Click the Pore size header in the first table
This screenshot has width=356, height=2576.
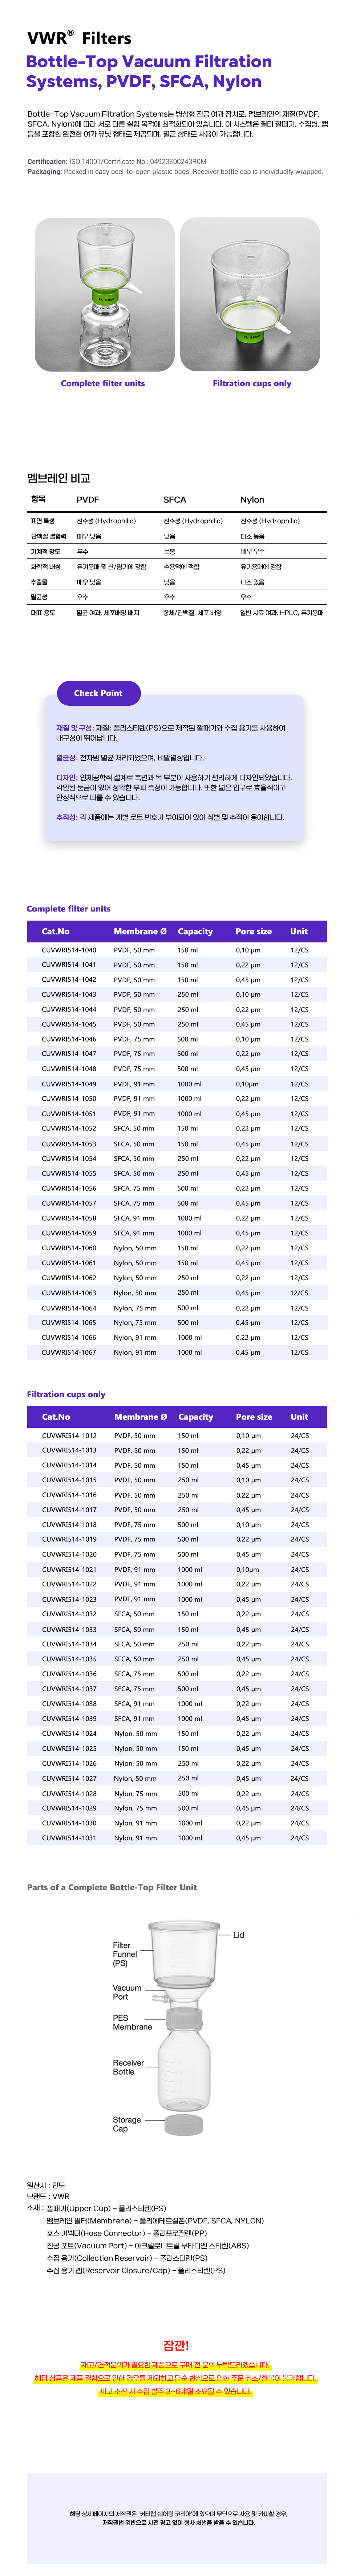click(253, 931)
